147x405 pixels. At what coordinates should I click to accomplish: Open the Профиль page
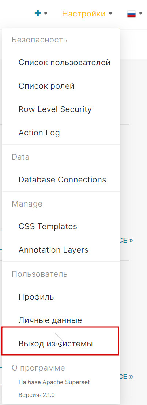click(x=61, y=297)
